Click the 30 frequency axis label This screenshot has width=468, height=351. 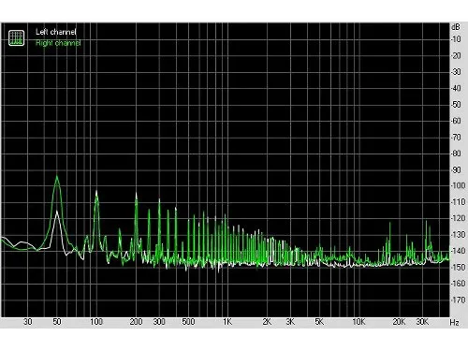point(28,322)
